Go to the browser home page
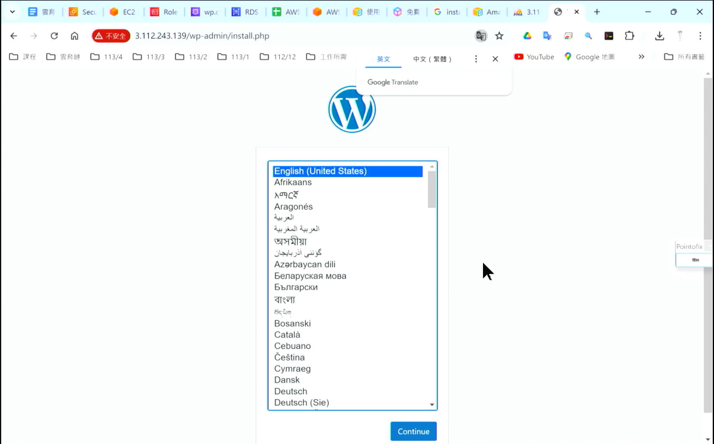 [74, 36]
